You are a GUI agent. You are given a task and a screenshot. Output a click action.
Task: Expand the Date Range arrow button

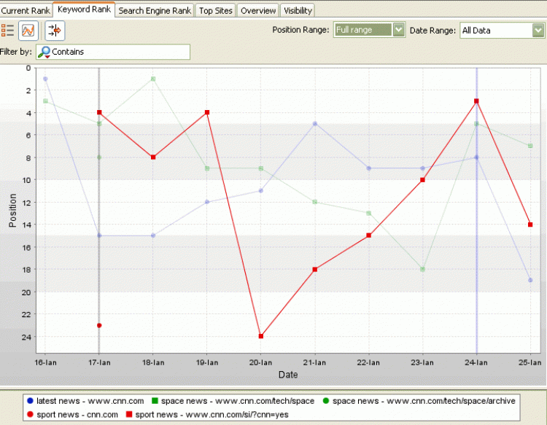pyautogui.click(x=538, y=30)
